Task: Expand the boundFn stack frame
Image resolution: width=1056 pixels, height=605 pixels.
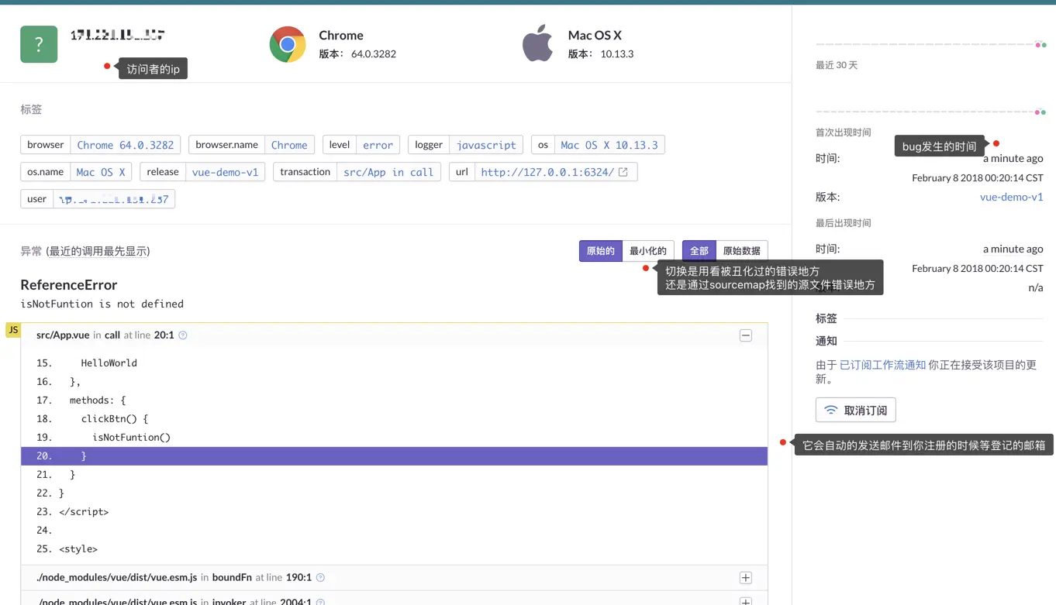Action: 746,578
